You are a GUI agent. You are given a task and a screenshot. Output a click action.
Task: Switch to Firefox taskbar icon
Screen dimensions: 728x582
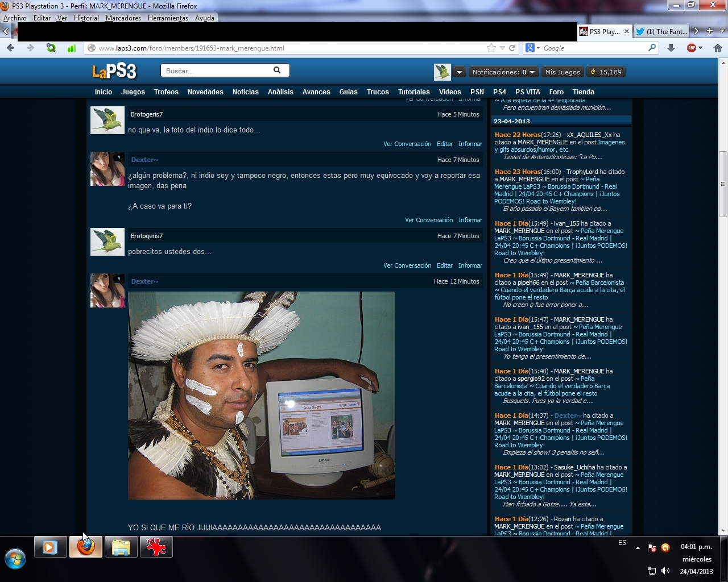pyautogui.click(x=86, y=547)
